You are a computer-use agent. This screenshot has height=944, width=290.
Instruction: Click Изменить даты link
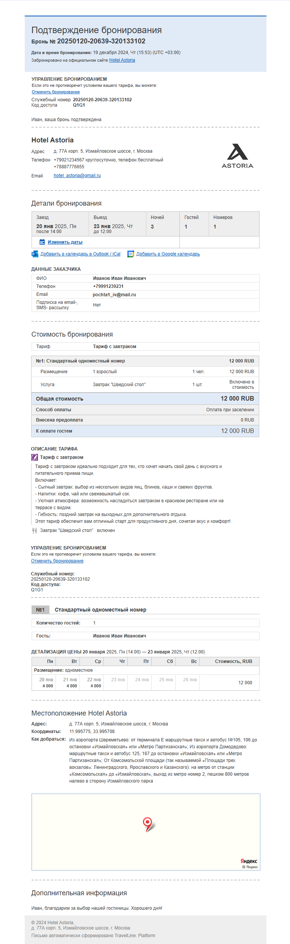pos(65,242)
